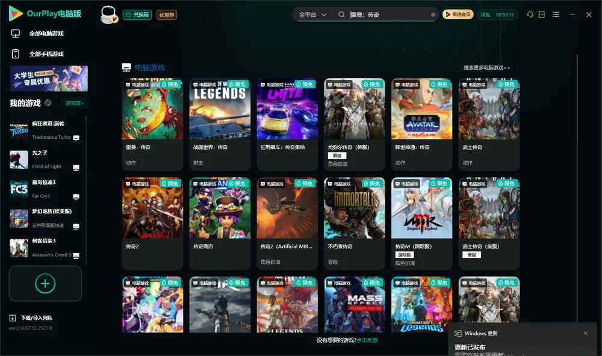This screenshot has width=602, height=356.
Task: Expand the 全平台 platform dropdown
Action: 312,14
